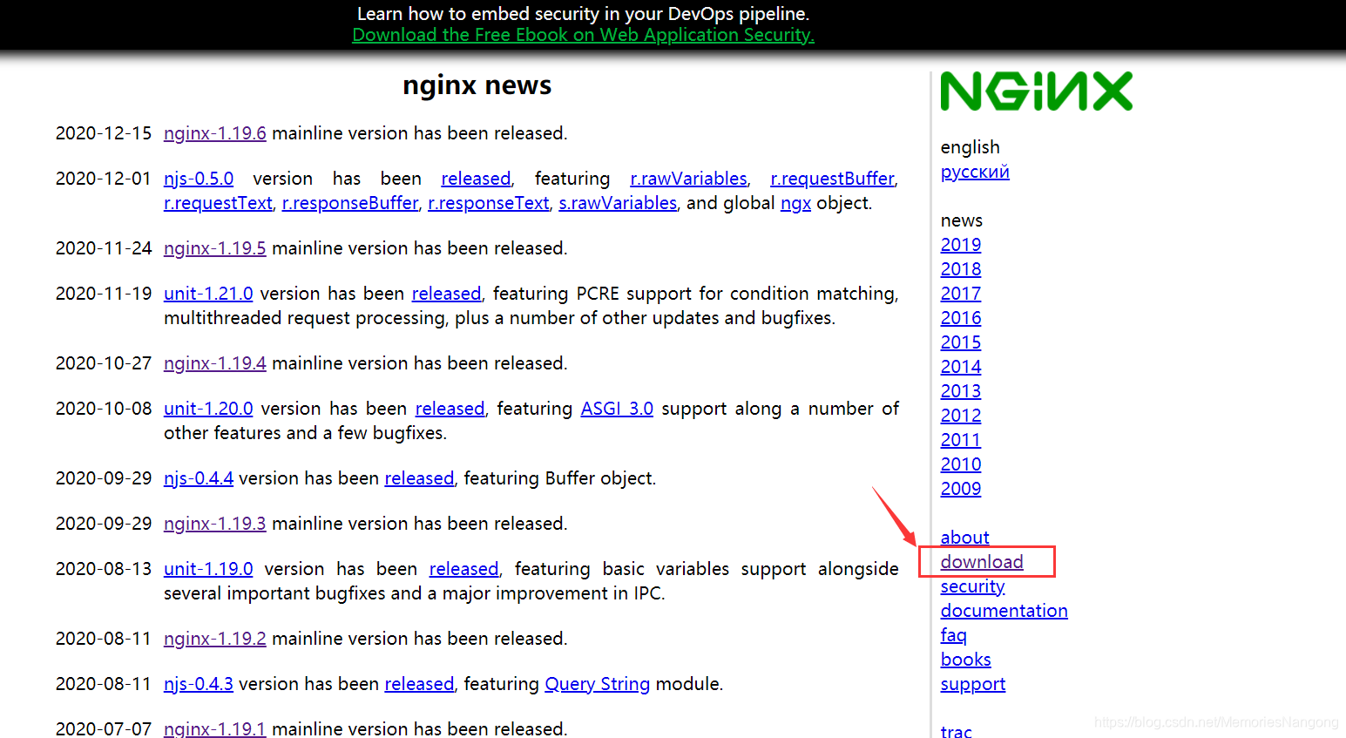Open the nginx-1.19.6 release link
This screenshot has height=738, width=1346.
[214, 133]
